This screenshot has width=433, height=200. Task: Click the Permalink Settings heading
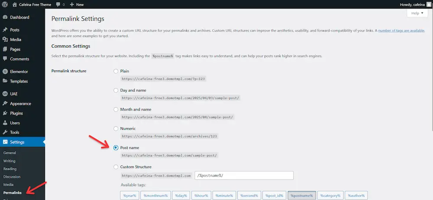click(x=78, y=19)
